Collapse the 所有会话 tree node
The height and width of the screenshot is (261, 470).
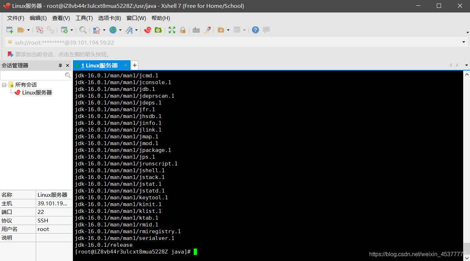point(4,85)
